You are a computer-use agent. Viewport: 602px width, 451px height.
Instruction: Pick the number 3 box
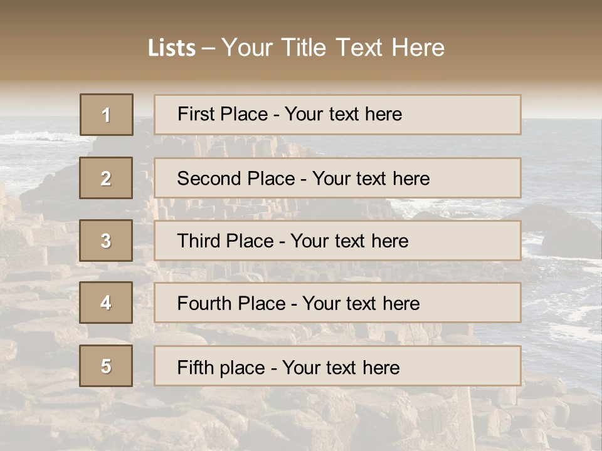coord(106,241)
